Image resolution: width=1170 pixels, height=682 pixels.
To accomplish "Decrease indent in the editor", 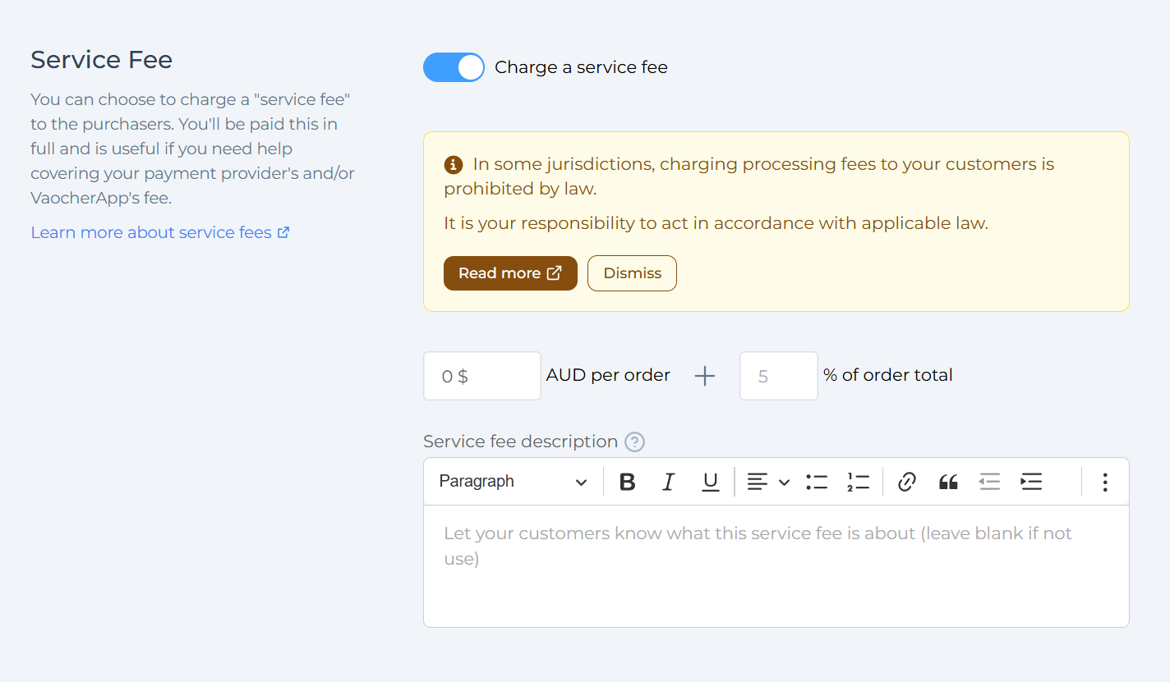I will point(990,482).
